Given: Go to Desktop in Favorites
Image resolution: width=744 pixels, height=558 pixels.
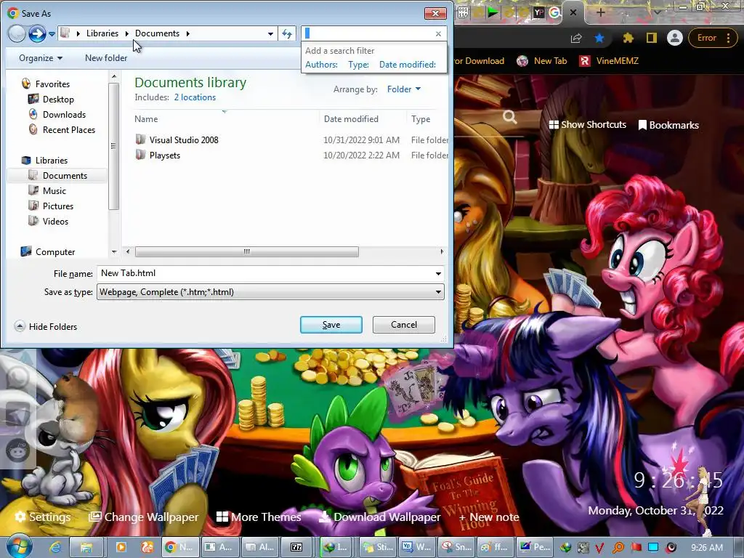Looking at the screenshot, I should (58, 99).
